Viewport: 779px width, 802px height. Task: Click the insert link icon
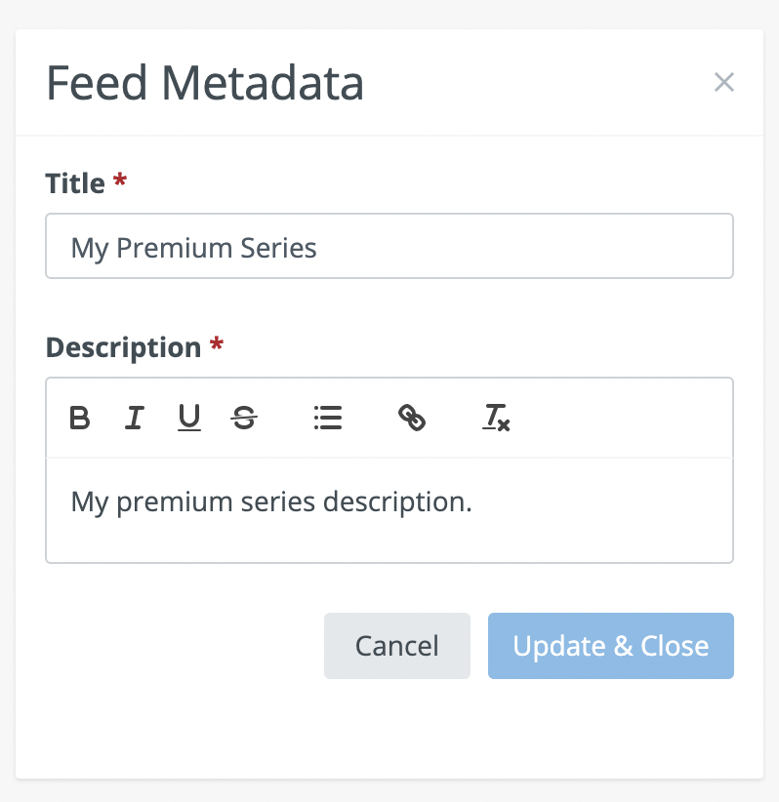click(x=412, y=419)
